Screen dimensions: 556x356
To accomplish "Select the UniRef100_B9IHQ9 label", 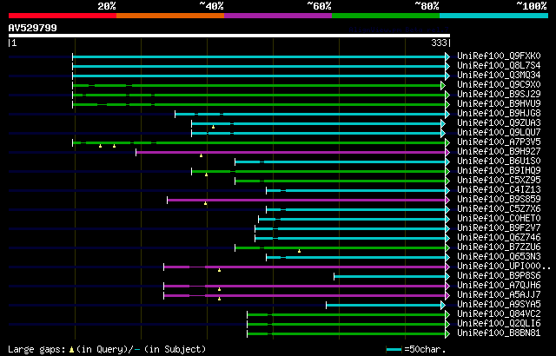I will coord(499,171).
